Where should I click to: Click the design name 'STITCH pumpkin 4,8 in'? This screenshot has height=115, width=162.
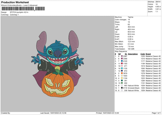19,12
